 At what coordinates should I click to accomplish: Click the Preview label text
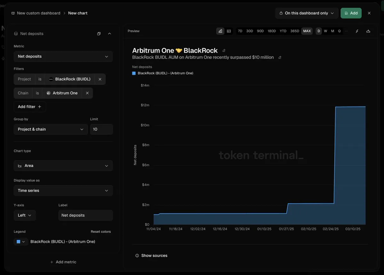point(133,31)
